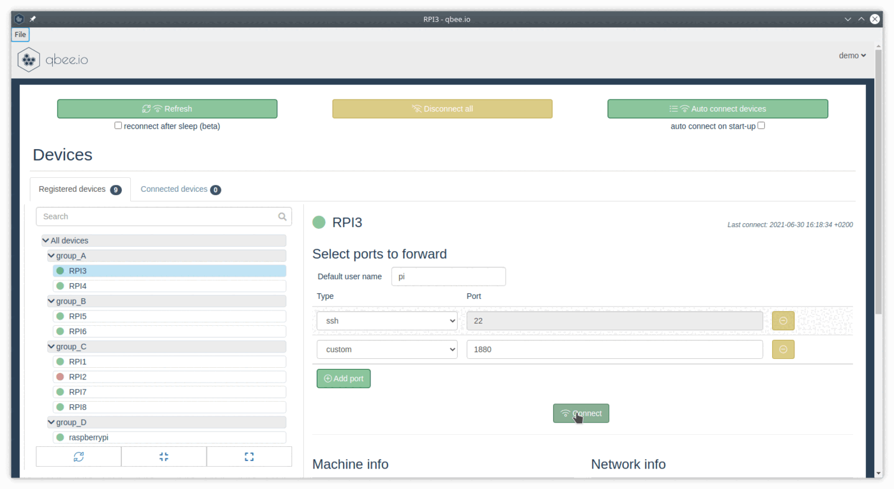The image size is (894, 489).
Task: Remove port 1880 row with minus icon
Action: click(x=783, y=349)
